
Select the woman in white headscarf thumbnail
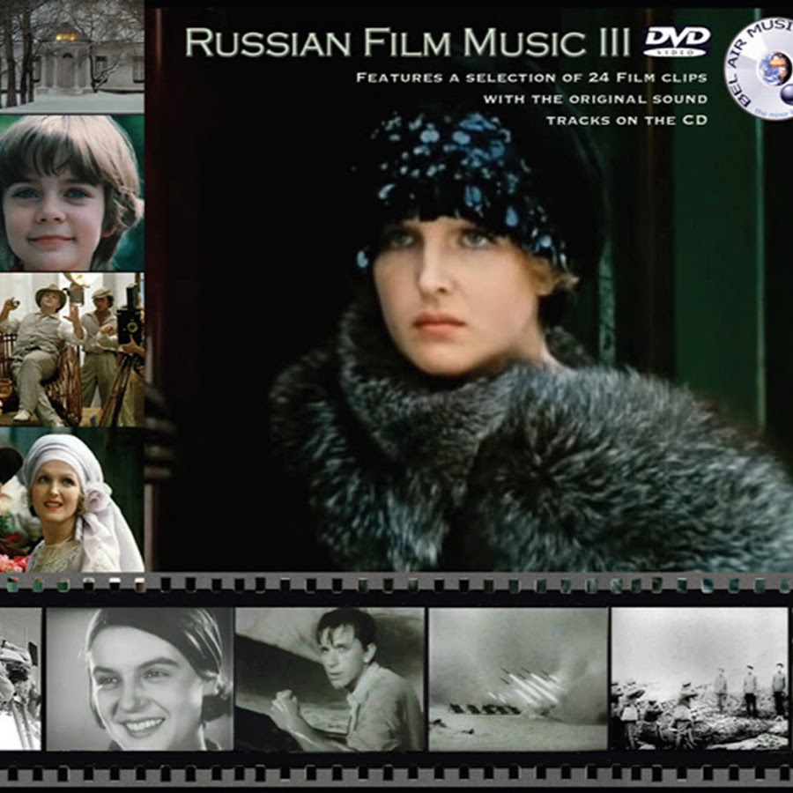tap(72, 500)
